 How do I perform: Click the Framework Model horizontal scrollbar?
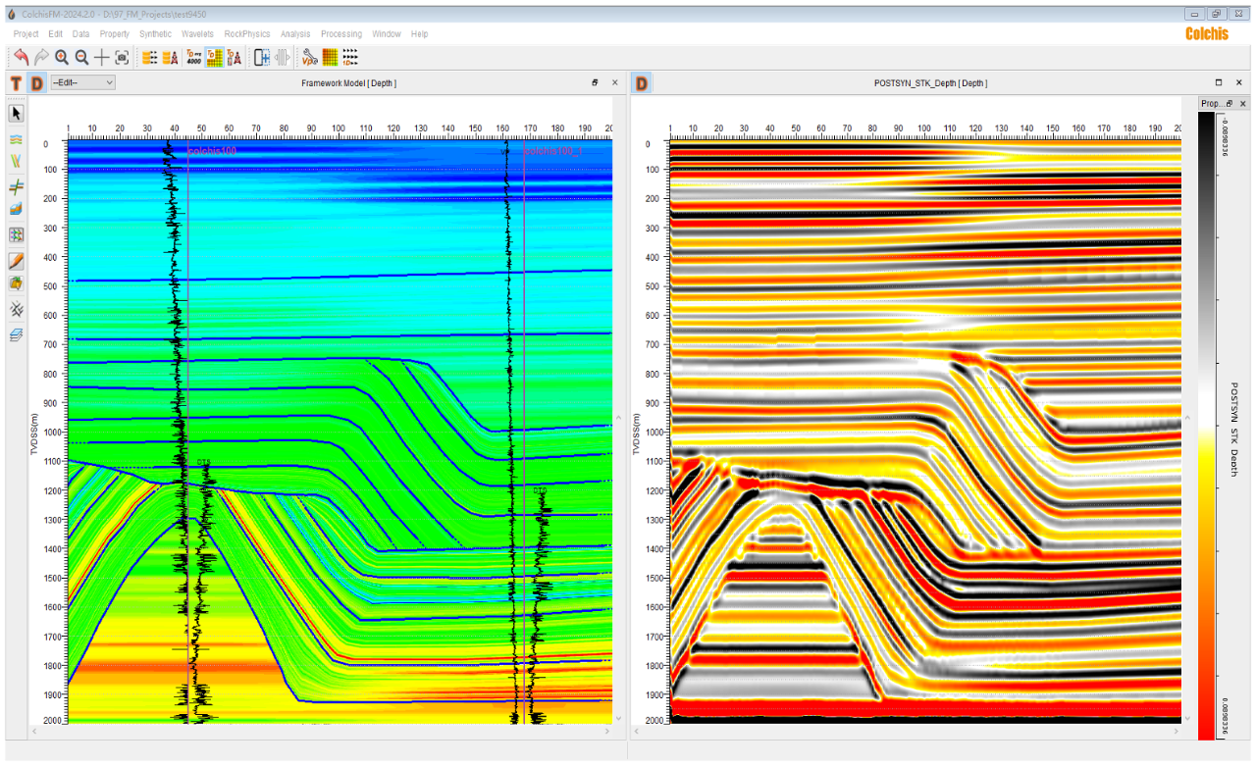(322, 731)
